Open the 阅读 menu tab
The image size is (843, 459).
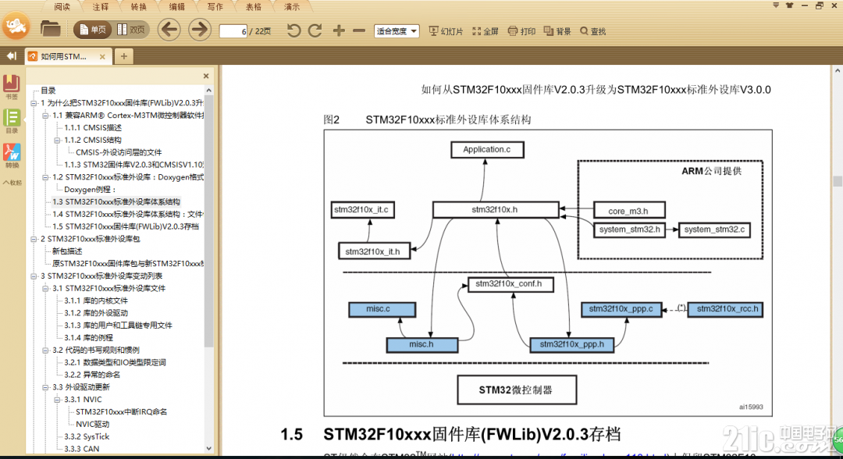click(62, 7)
